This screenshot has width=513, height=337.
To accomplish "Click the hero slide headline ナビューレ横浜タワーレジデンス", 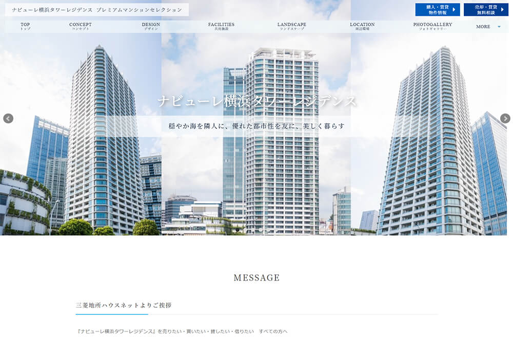I will (257, 101).
